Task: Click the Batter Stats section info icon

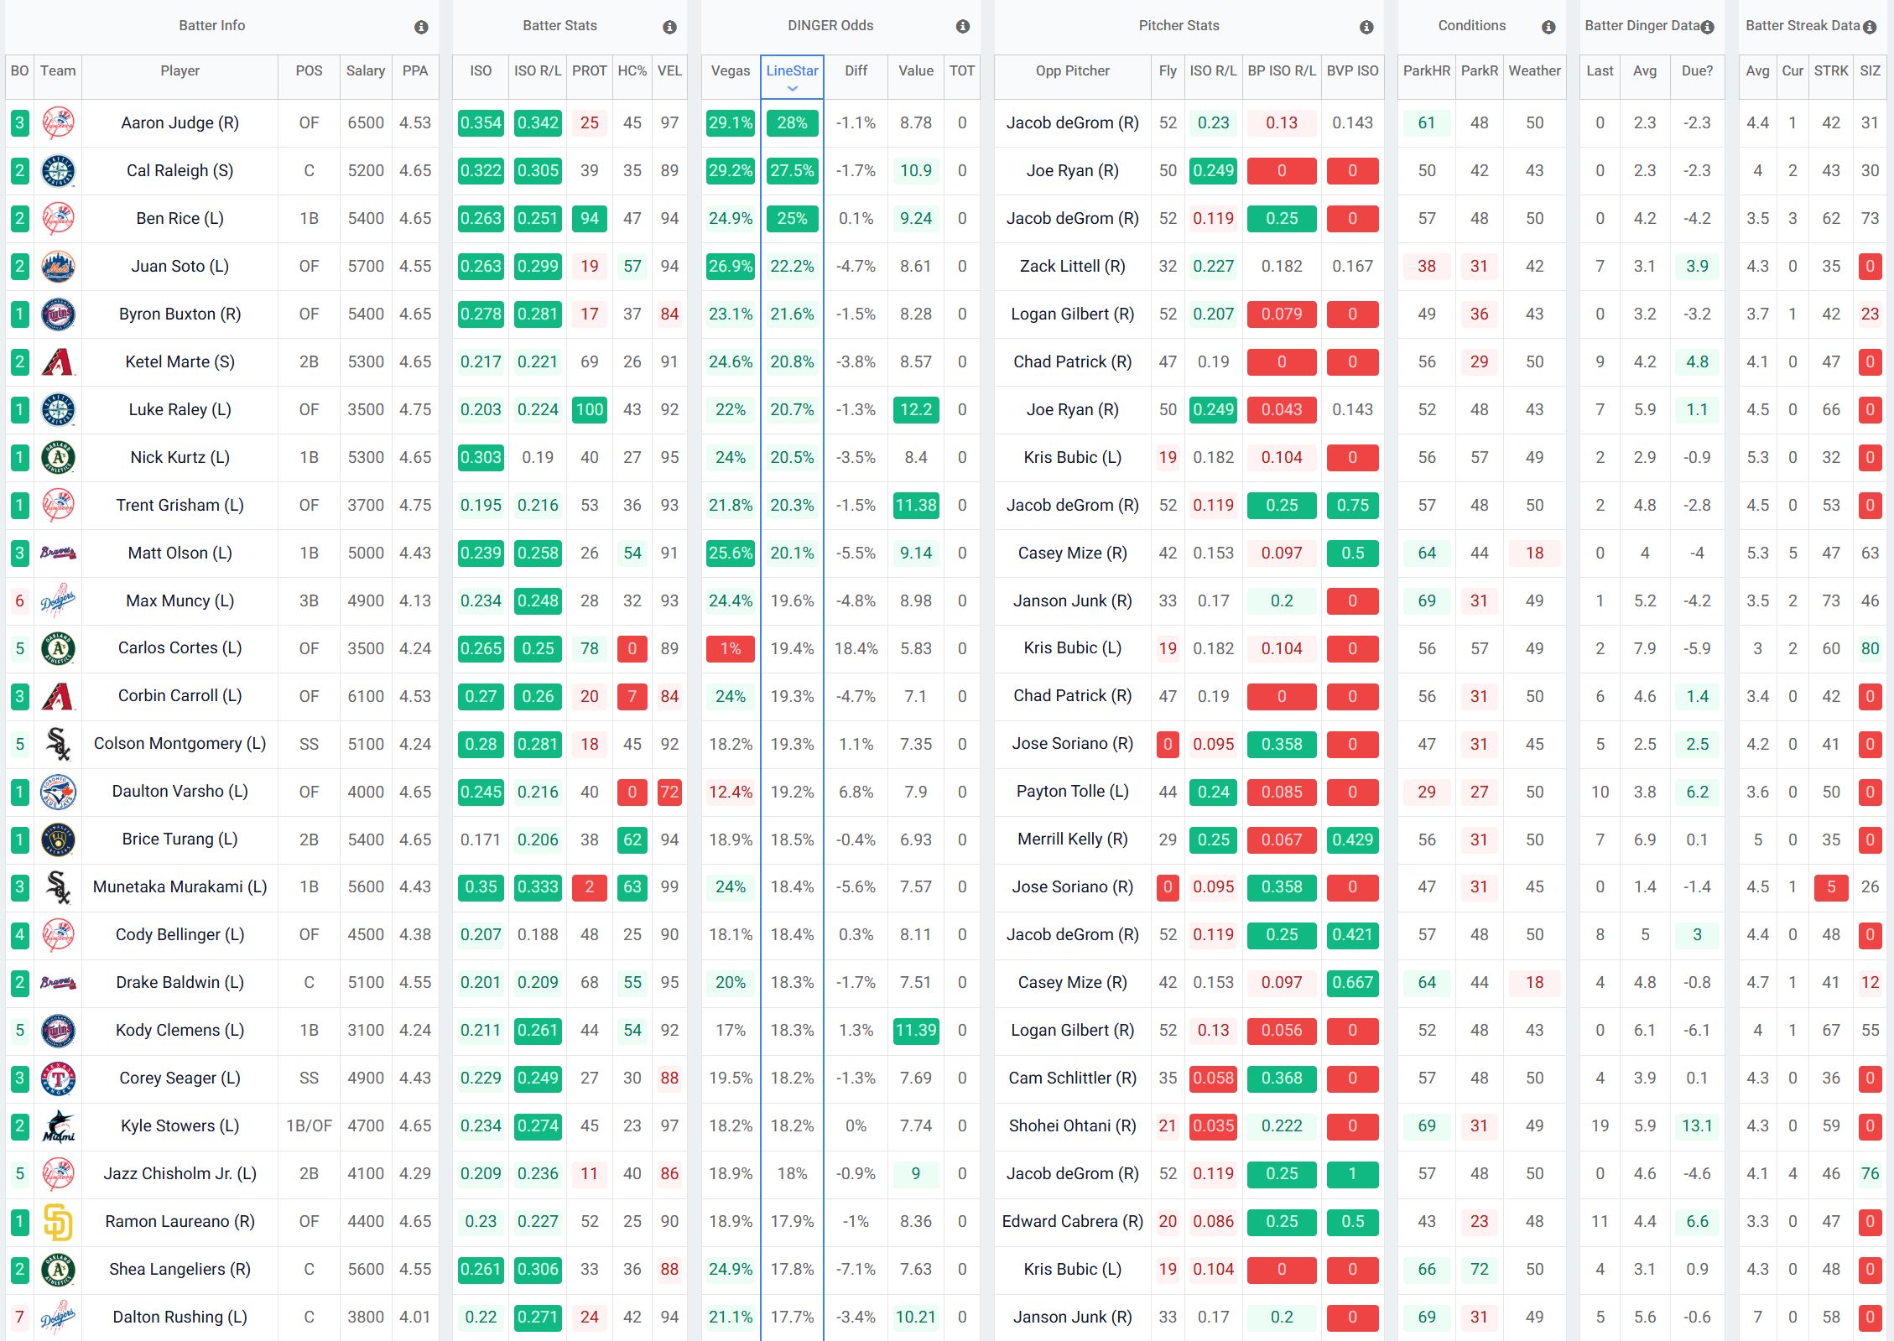Action: (x=669, y=28)
